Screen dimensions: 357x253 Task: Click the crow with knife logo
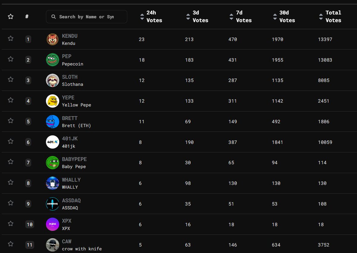coord(52,245)
